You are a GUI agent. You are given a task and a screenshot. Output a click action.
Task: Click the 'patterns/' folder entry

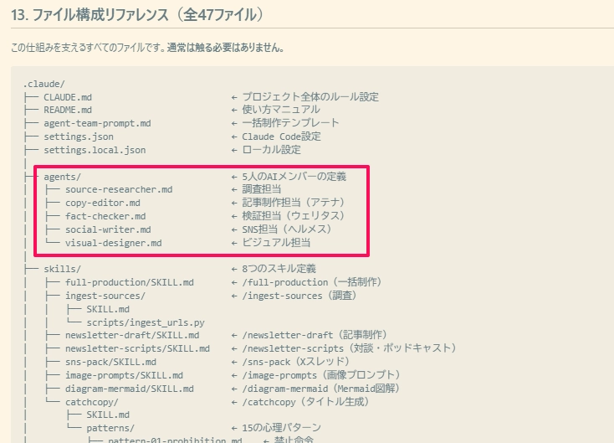[110, 428]
